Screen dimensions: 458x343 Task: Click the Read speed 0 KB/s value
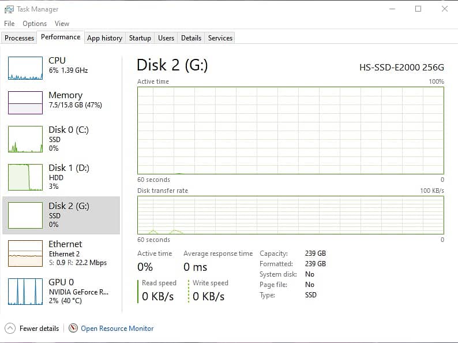coord(157,296)
